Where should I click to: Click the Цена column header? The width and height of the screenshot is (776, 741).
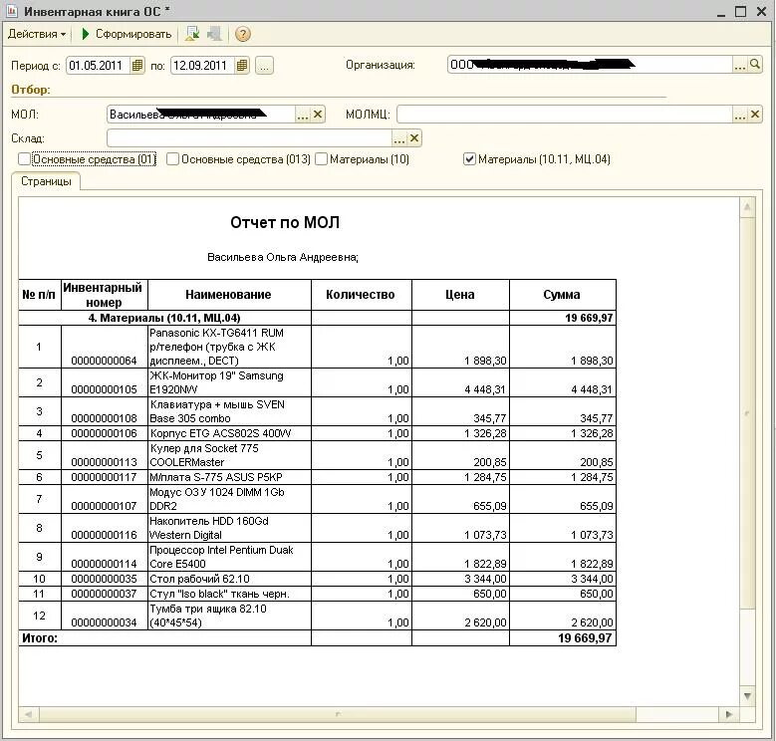pos(460,295)
